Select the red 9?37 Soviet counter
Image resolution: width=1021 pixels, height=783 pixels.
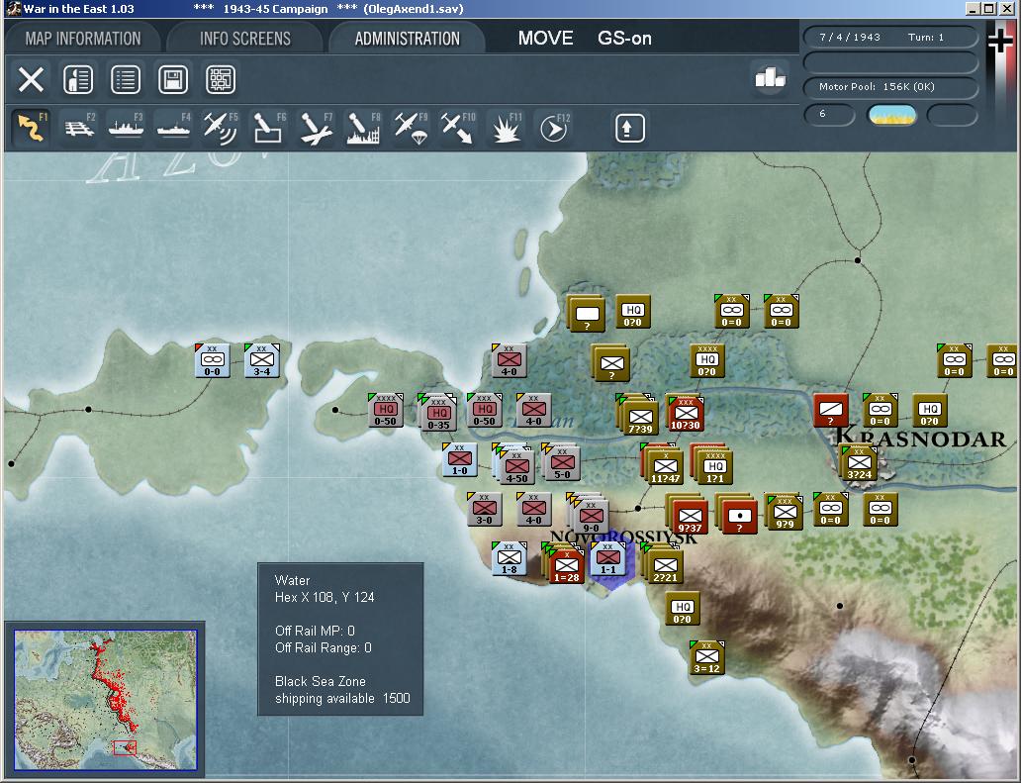click(689, 515)
